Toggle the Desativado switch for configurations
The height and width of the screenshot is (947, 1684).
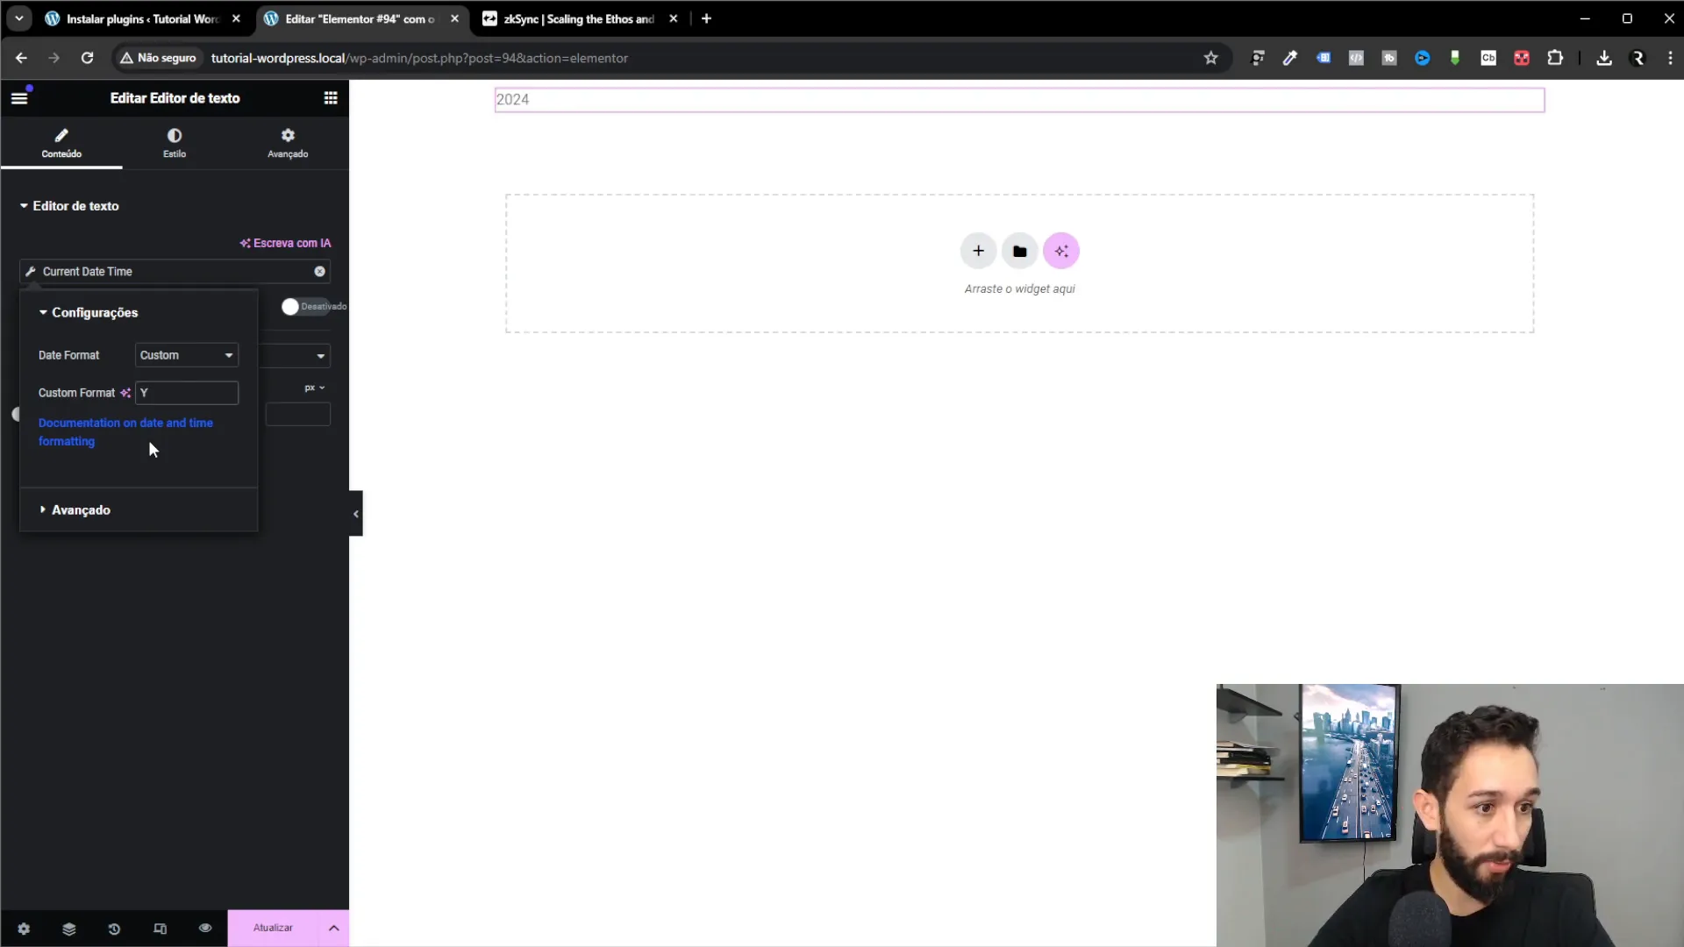click(290, 305)
